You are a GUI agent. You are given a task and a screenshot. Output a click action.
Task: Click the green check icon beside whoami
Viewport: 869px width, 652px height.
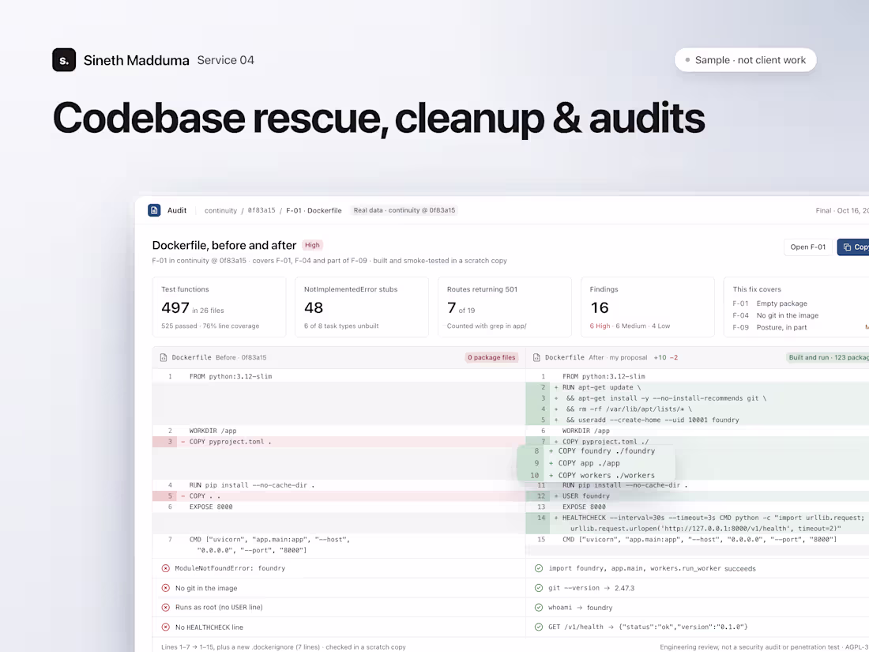tap(539, 608)
